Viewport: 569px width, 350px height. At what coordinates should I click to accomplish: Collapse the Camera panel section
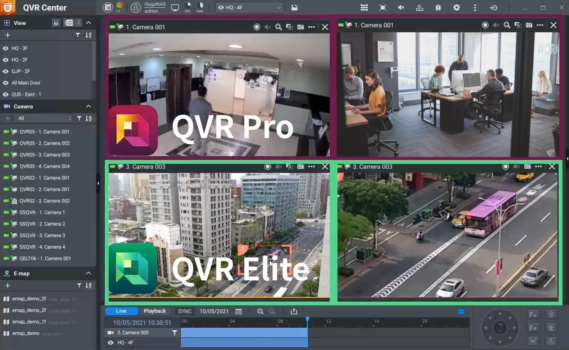pyautogui.click(x=89, y=106)
